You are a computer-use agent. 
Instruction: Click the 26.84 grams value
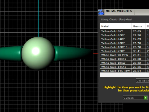tap(137, 71)
